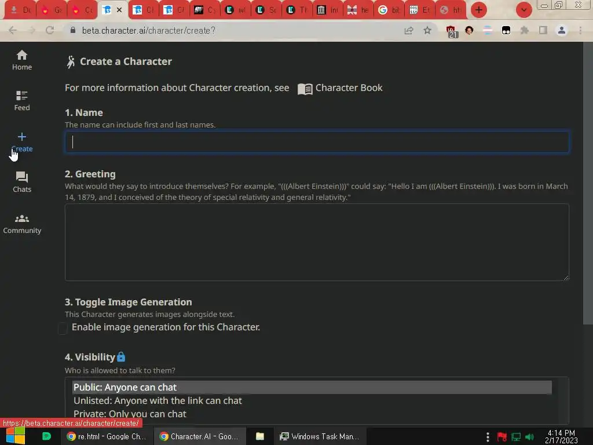Switch to the 'Th' tab
This screenshot has width=593, height=445.
tap(298, 10)
